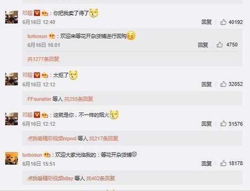Click verified V badge on 太抠了 comment
The width and height of the screenshot is (250, 191).
coord(37,75)
